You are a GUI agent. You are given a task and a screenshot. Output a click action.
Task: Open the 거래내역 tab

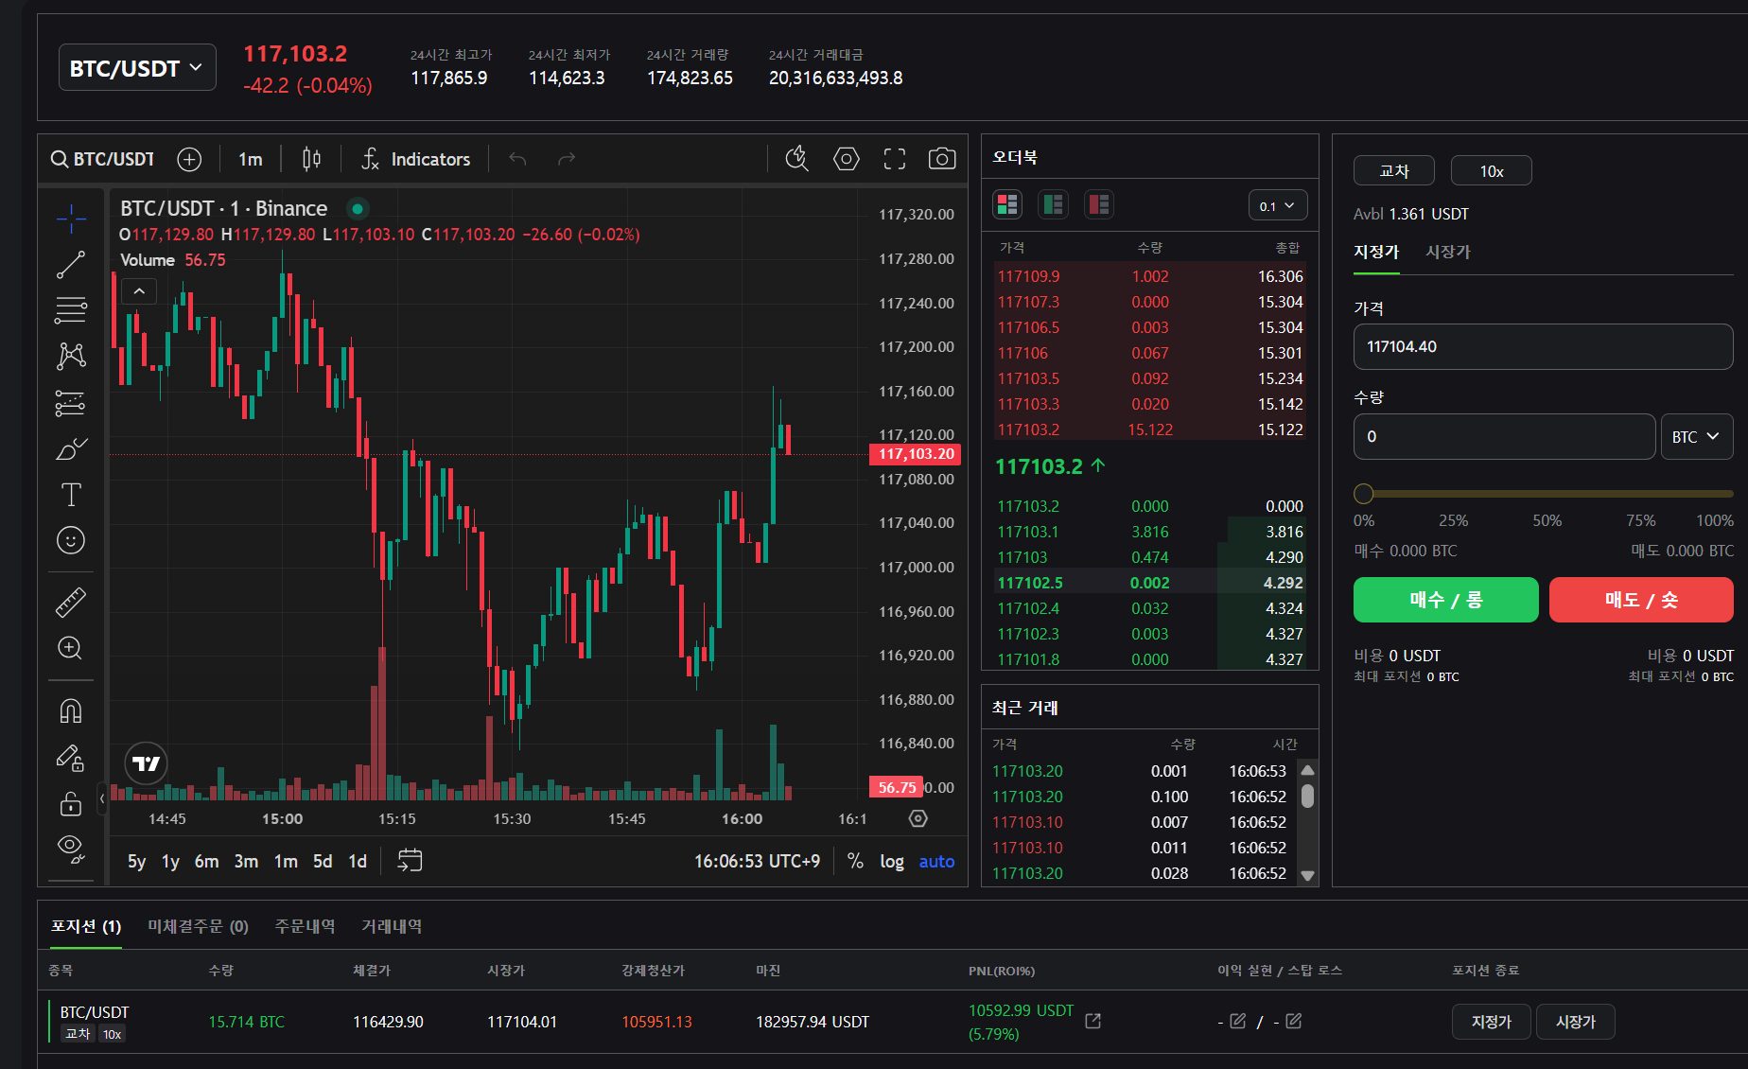(x=392, y=925)
